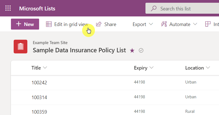Open the Automate dropdown chevron
This screenshot has width=219, height=115.
click(195, 24)
